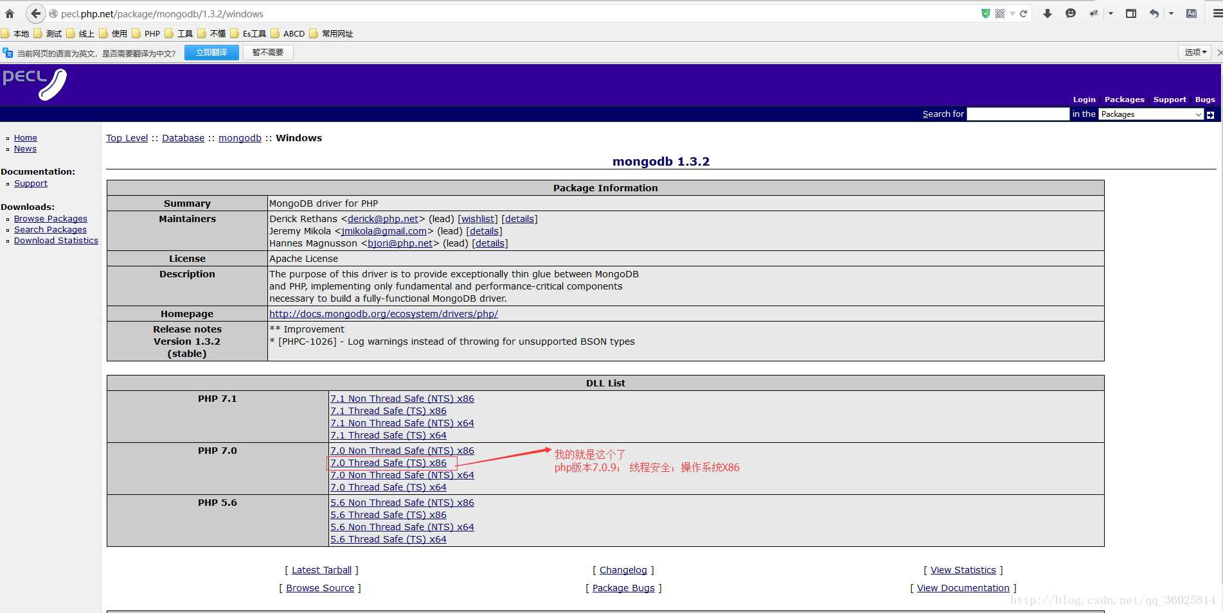Open derick@php.net email link
Viewport: 1223px width, 613px height.
click(383, 219)
